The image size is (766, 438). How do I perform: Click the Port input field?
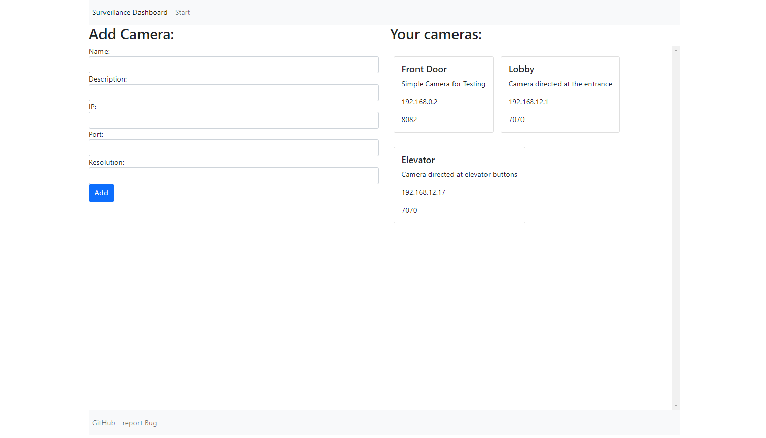coord(233,148)
